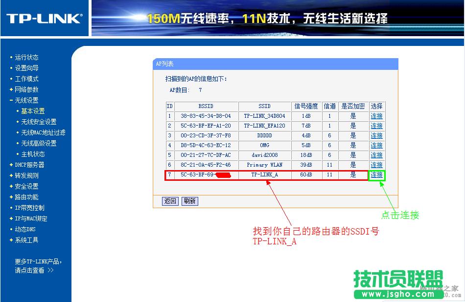Expand the 转发规则 section

tap(26, 175)
